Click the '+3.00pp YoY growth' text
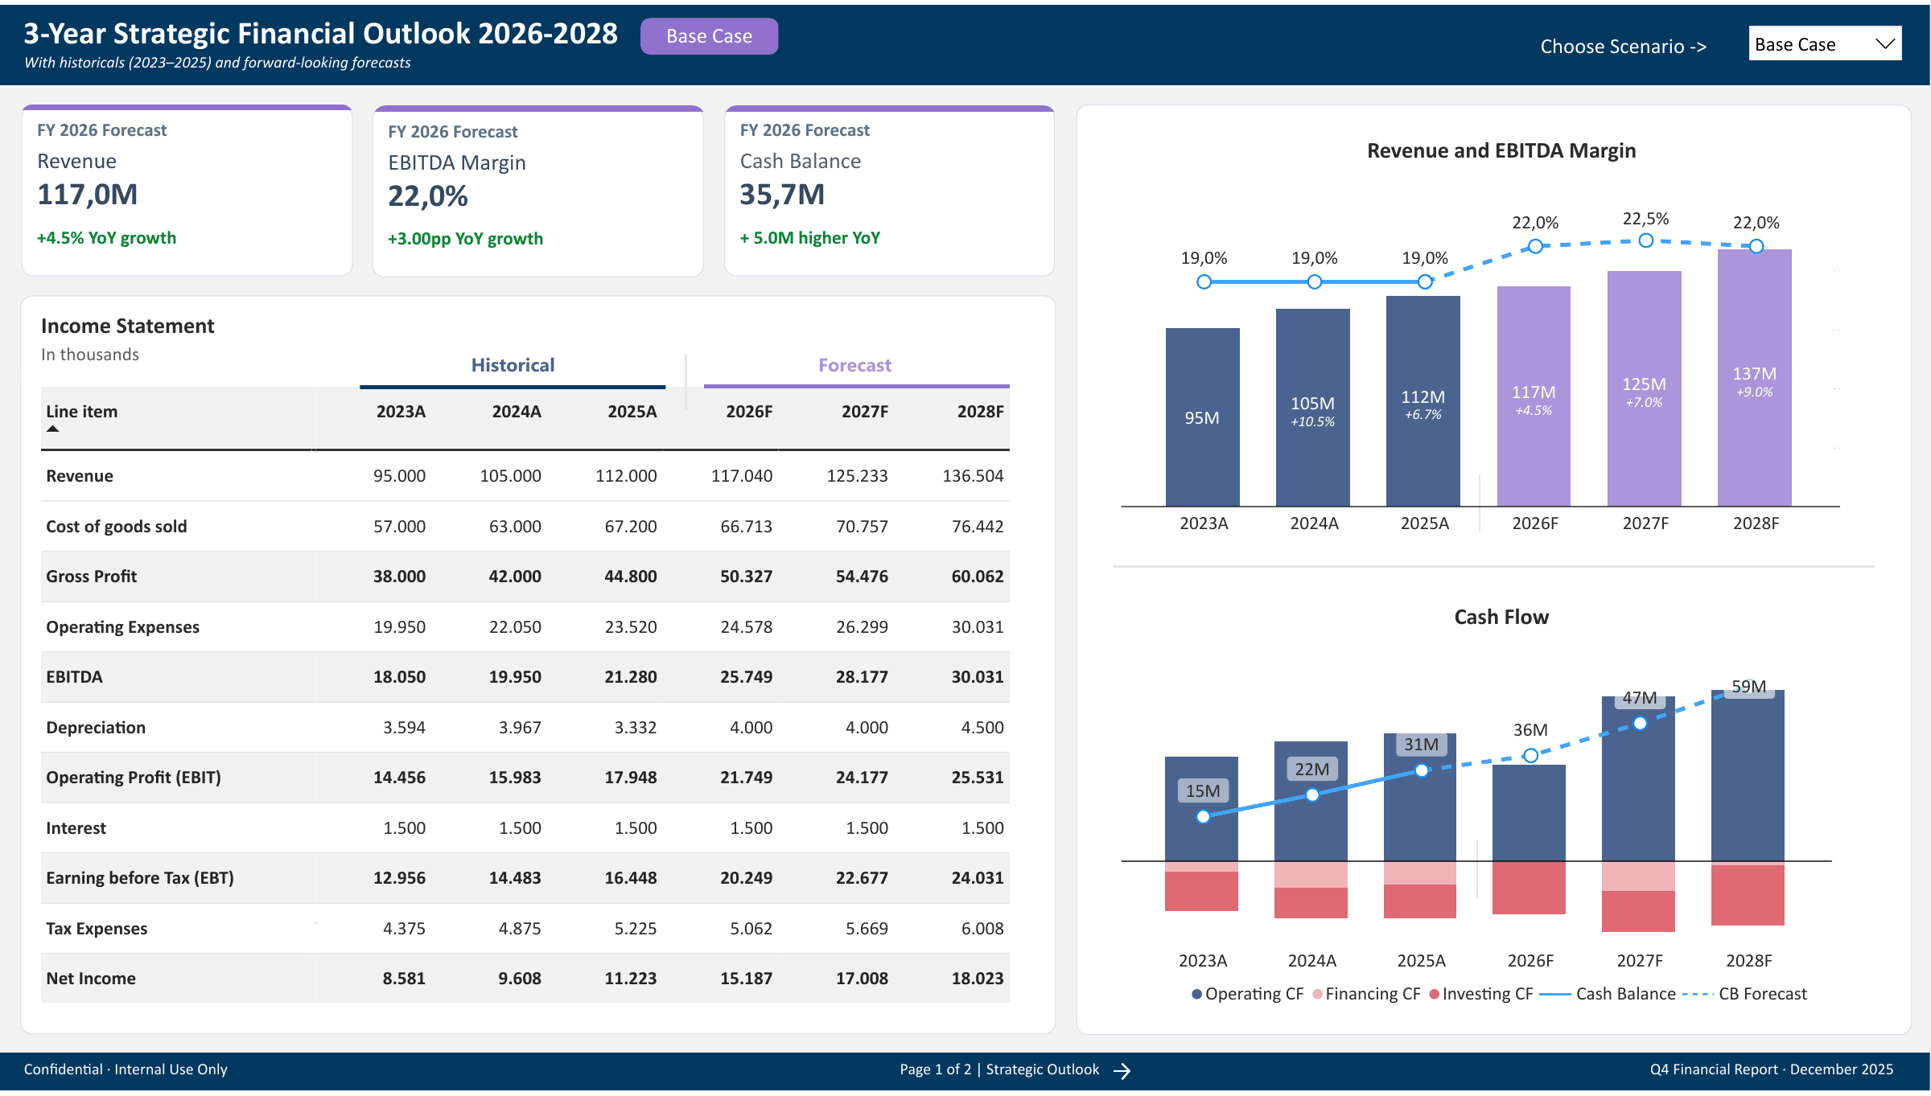The width and height of the screenshot is (1931, 1096). (465, 239)
